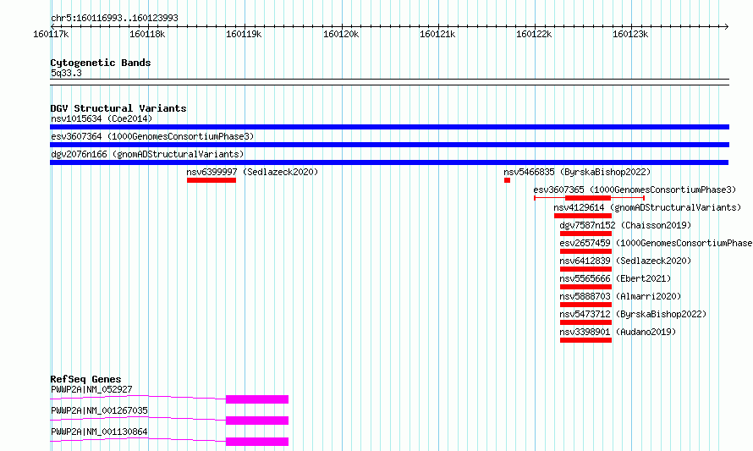This screenshot has height=451, width=753.
Task: Open the PWWP2A|NM_001130864 gene label
Action: (99, 432)
